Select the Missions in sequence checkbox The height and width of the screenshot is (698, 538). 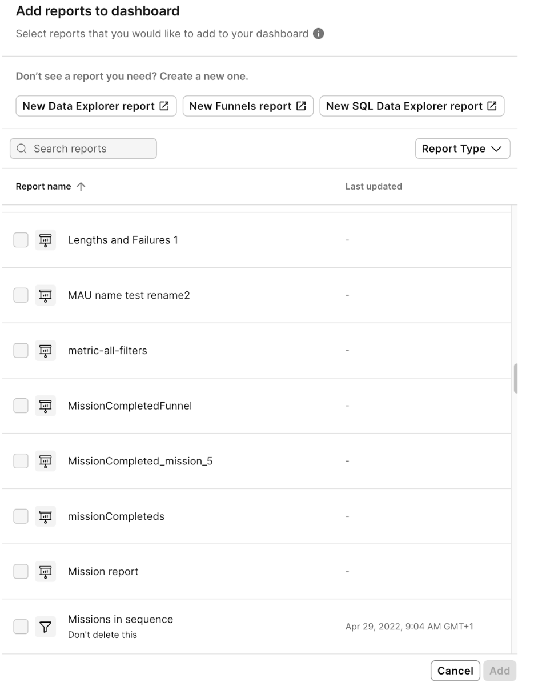click(21, 627)
